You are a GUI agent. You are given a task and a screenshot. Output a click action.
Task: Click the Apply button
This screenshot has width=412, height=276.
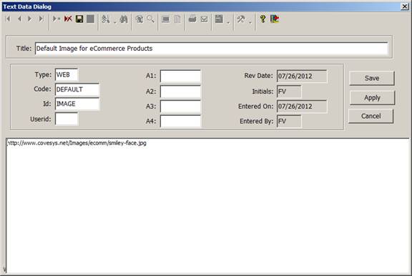tap(372, 98)
